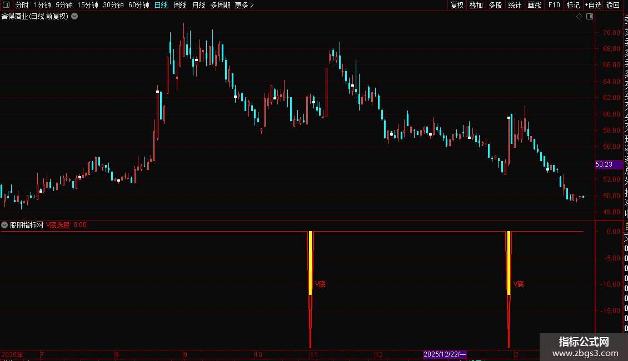628x361 pixels.
Task: Toggle the right sidebar panel icon
Action: [590, 17]
